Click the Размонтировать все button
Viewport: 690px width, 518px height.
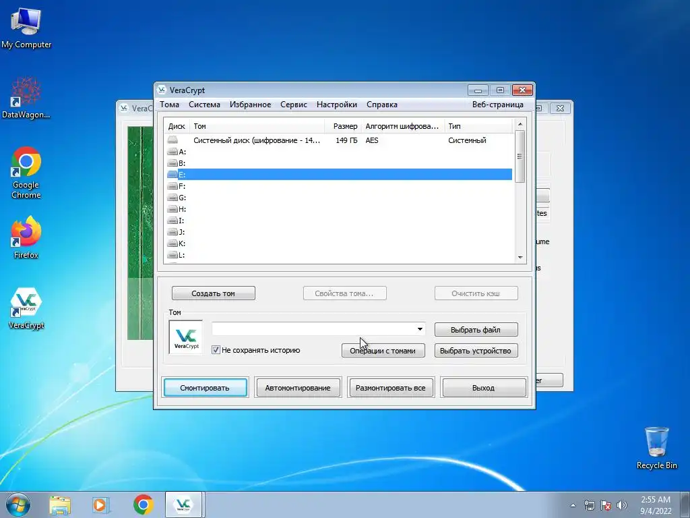(391, 388)
